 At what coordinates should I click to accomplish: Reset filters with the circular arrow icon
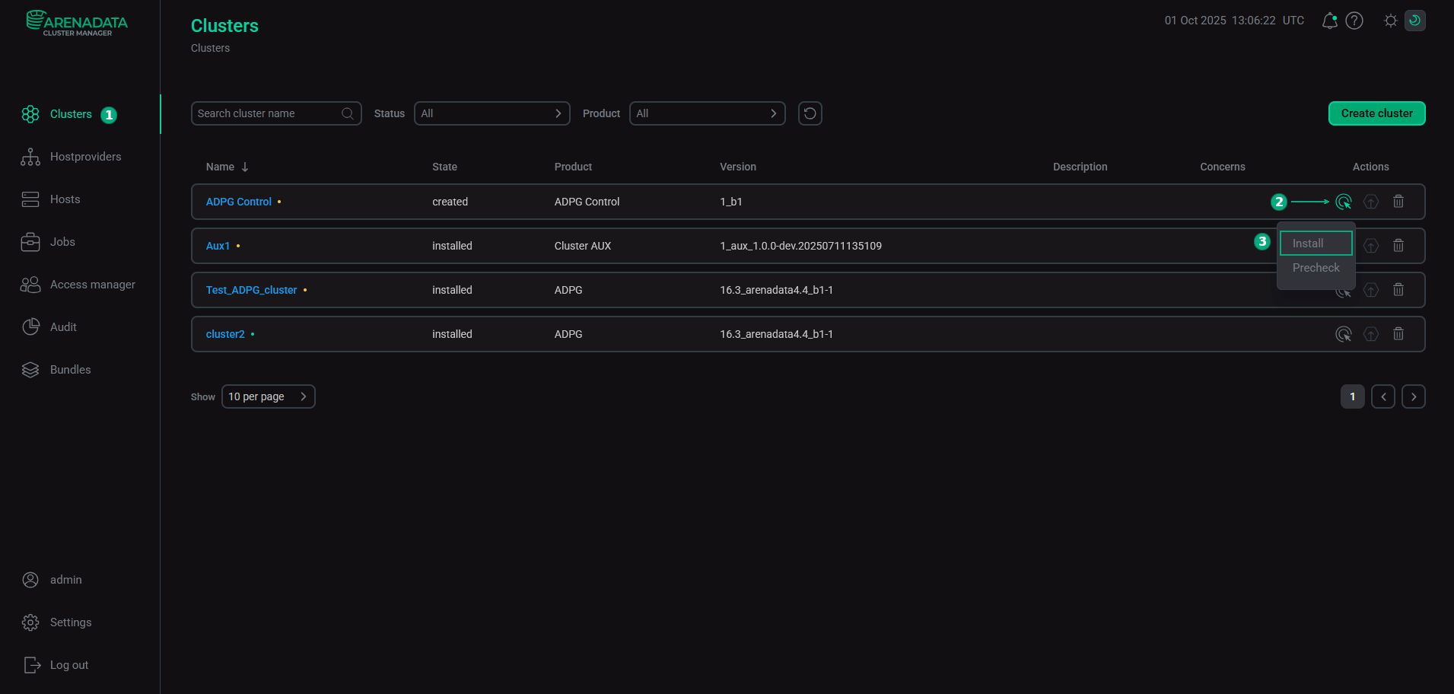pos(810,113)
